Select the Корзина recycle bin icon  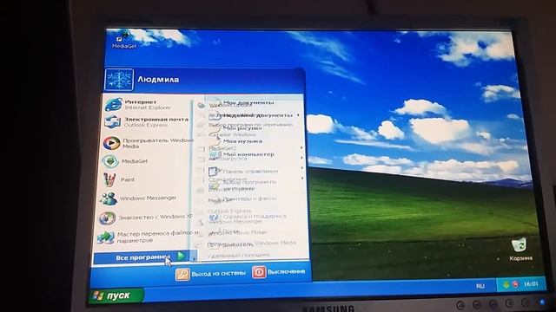(520, 249)
